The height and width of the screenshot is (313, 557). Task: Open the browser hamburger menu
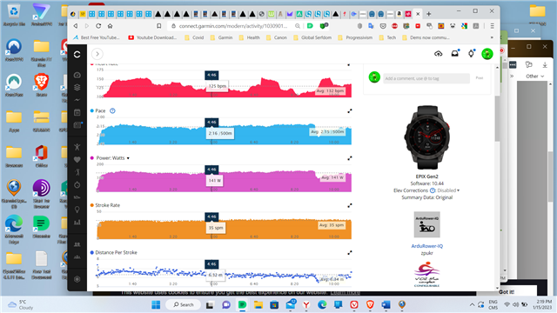[492, 26]
